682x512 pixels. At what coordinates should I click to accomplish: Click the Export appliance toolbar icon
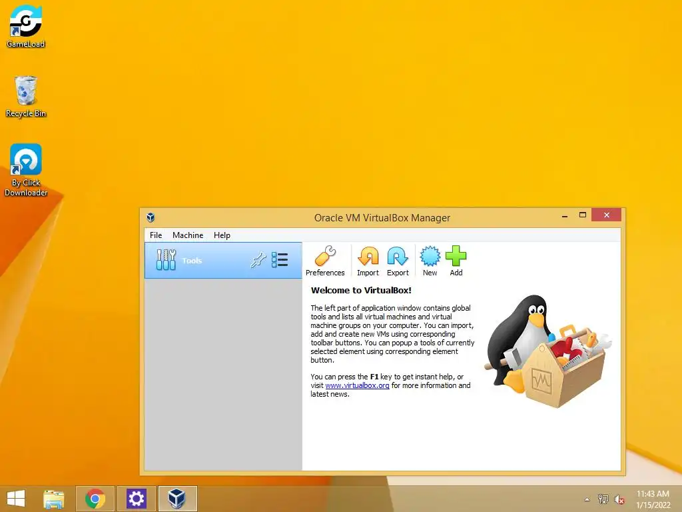point(398,261)
